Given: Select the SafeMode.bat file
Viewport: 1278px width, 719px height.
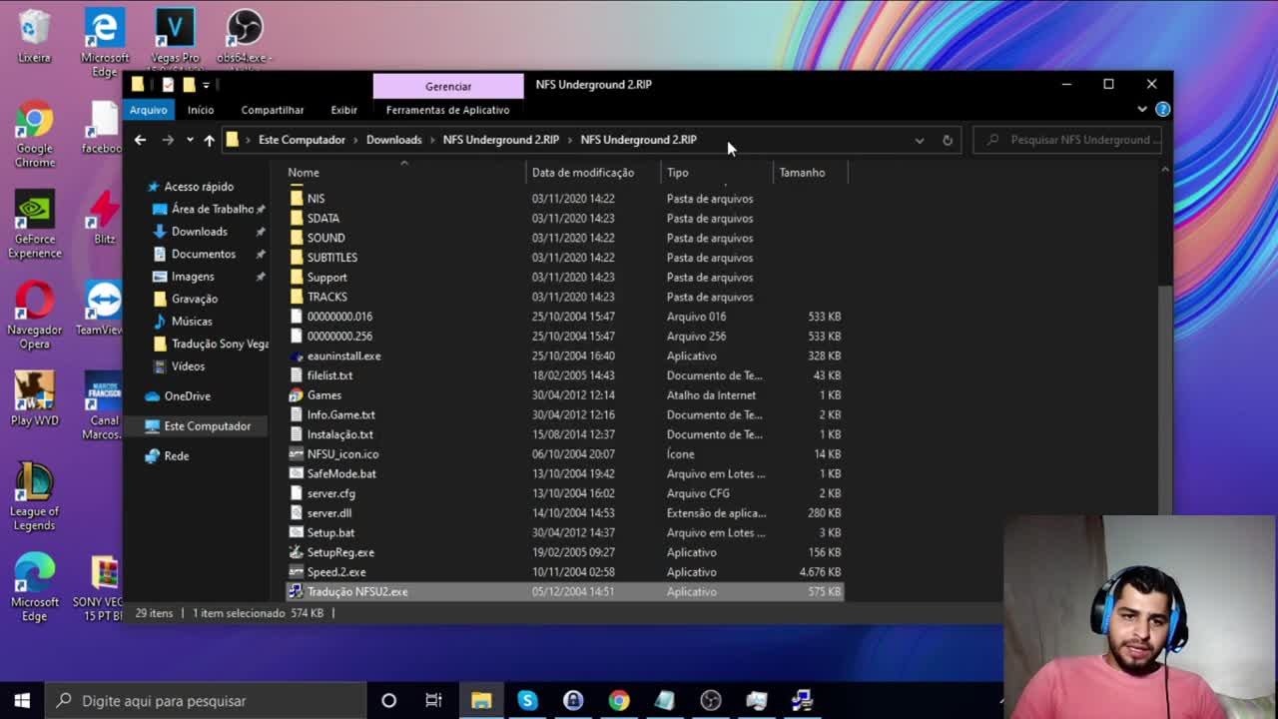Looking at the screenshot, I should [x=341, y=473].
